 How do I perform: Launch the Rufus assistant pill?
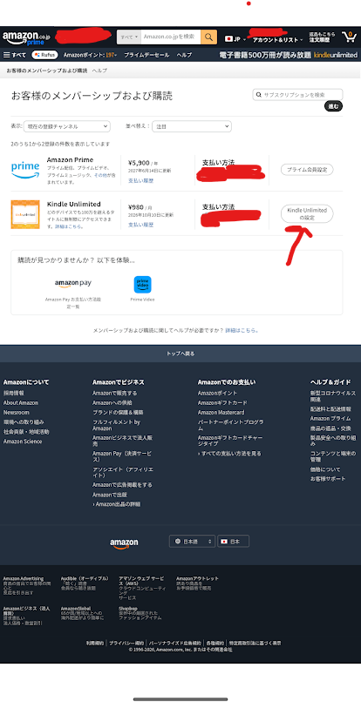(44, 55)
